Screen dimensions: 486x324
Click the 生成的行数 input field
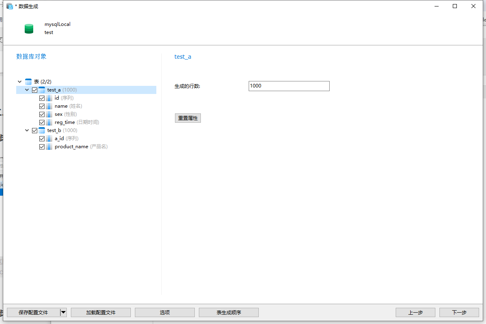(x=289, y=86)
